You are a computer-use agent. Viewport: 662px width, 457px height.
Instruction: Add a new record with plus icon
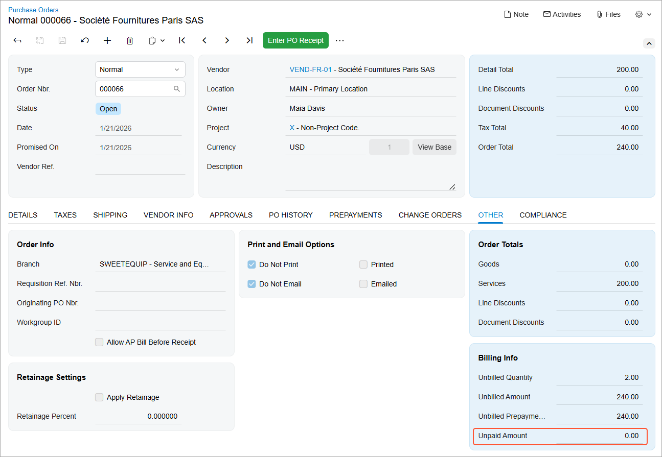click(x=107, y=40)
